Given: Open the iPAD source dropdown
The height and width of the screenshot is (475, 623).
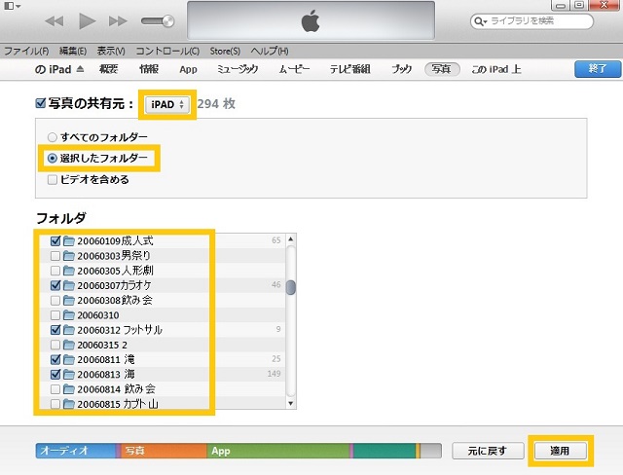Looking at the screenshot, I should click(x=166, y=104).
